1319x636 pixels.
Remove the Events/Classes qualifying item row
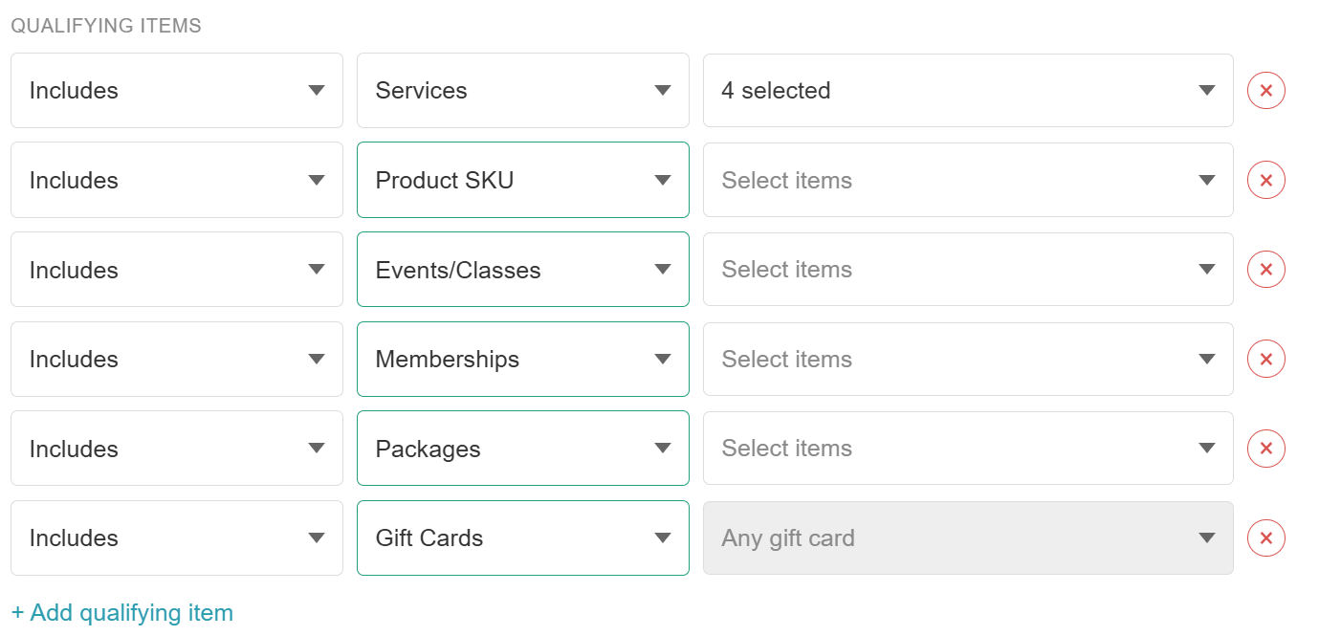(x=1265, y=270)
